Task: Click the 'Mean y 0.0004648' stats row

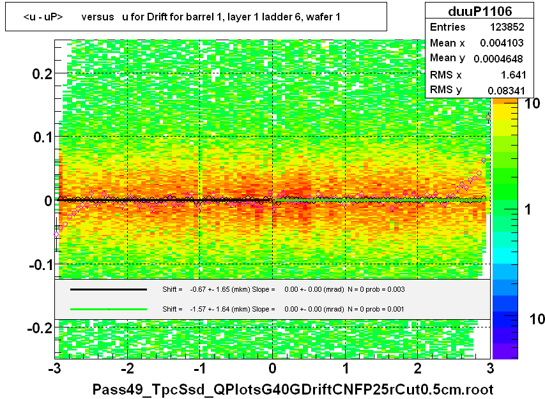Action: [x=477, y=58]
